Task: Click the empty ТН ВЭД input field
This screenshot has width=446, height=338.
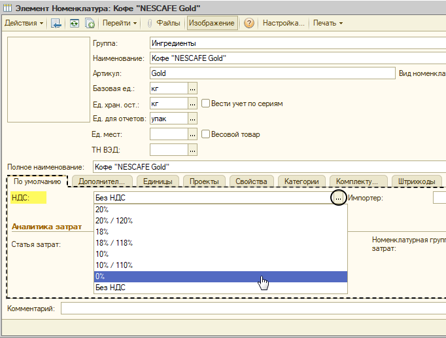Action: pos(169,150)
